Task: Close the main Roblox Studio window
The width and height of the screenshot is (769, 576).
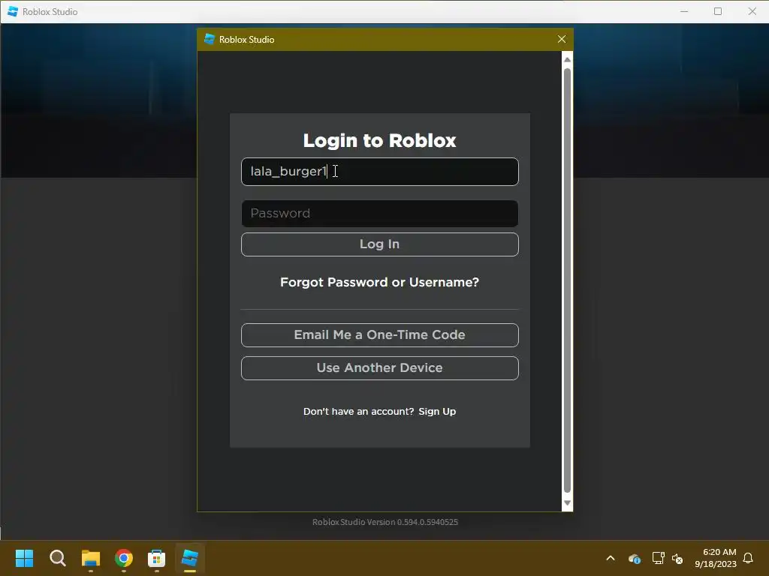Action: pyautogui.click(x=752, y=11)
